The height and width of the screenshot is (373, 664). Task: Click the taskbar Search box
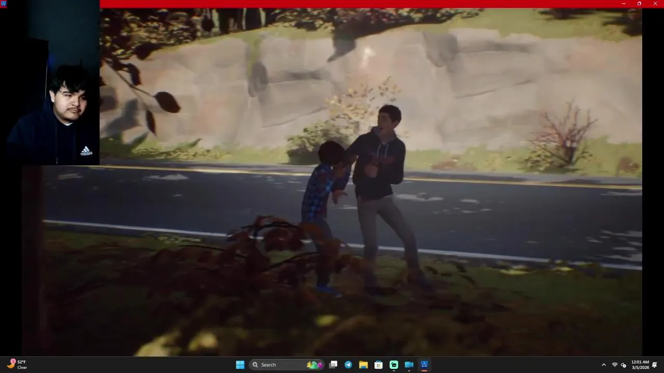287,365
